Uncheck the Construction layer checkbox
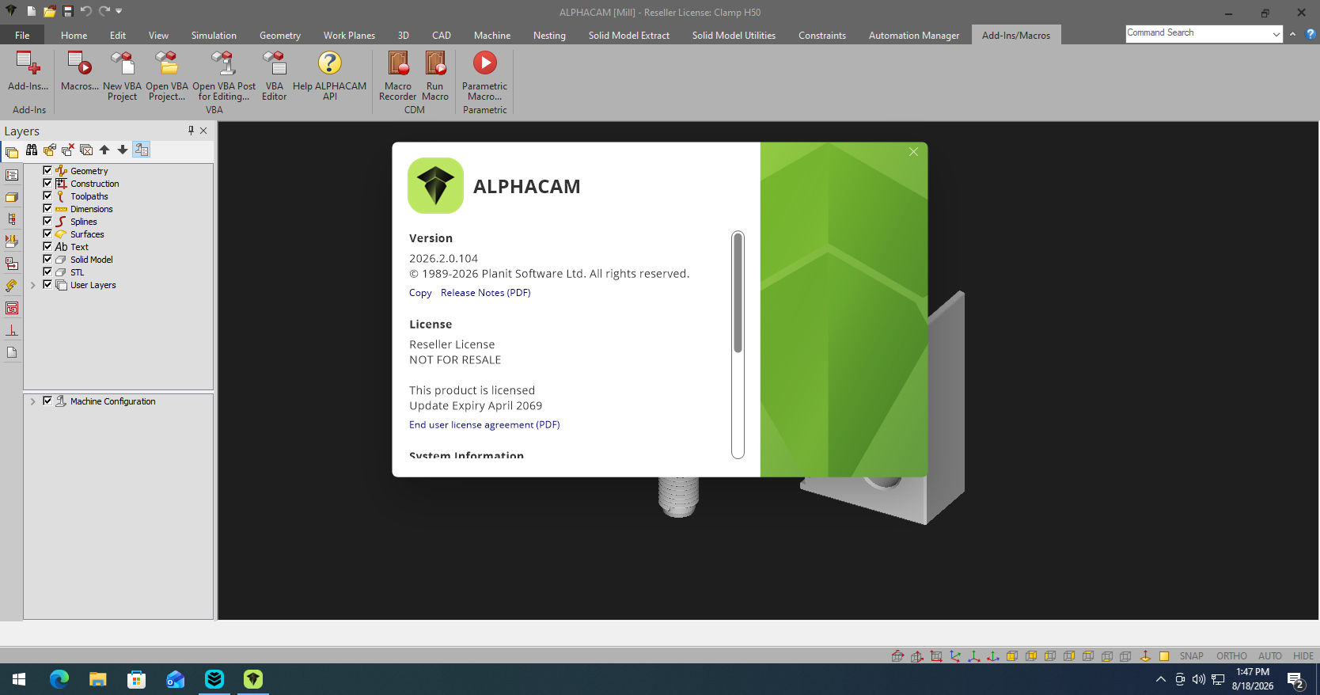This screenshot has width=1320, height=695. point(47,183)
